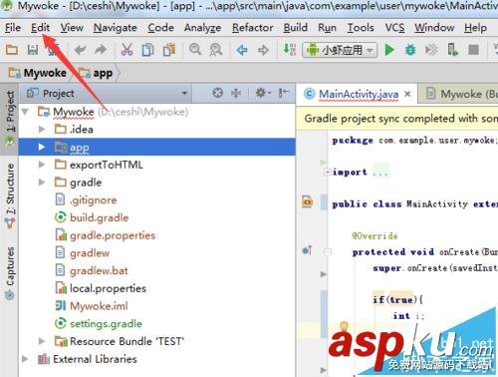Image resolution: width=498 pixels, height=377 pixels.
Task: Click the Attach debugger device icon
Action: point(452,50)
